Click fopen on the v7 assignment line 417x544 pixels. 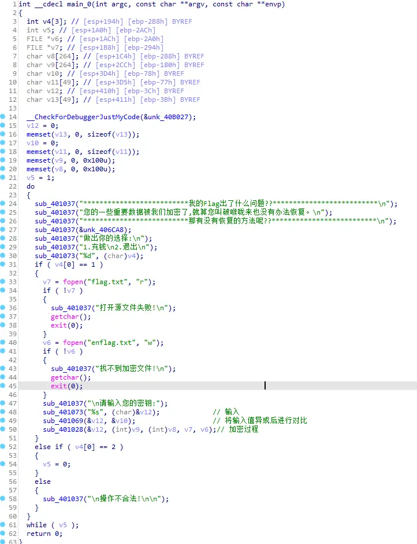pyautogui.click(x=73, y=282)
